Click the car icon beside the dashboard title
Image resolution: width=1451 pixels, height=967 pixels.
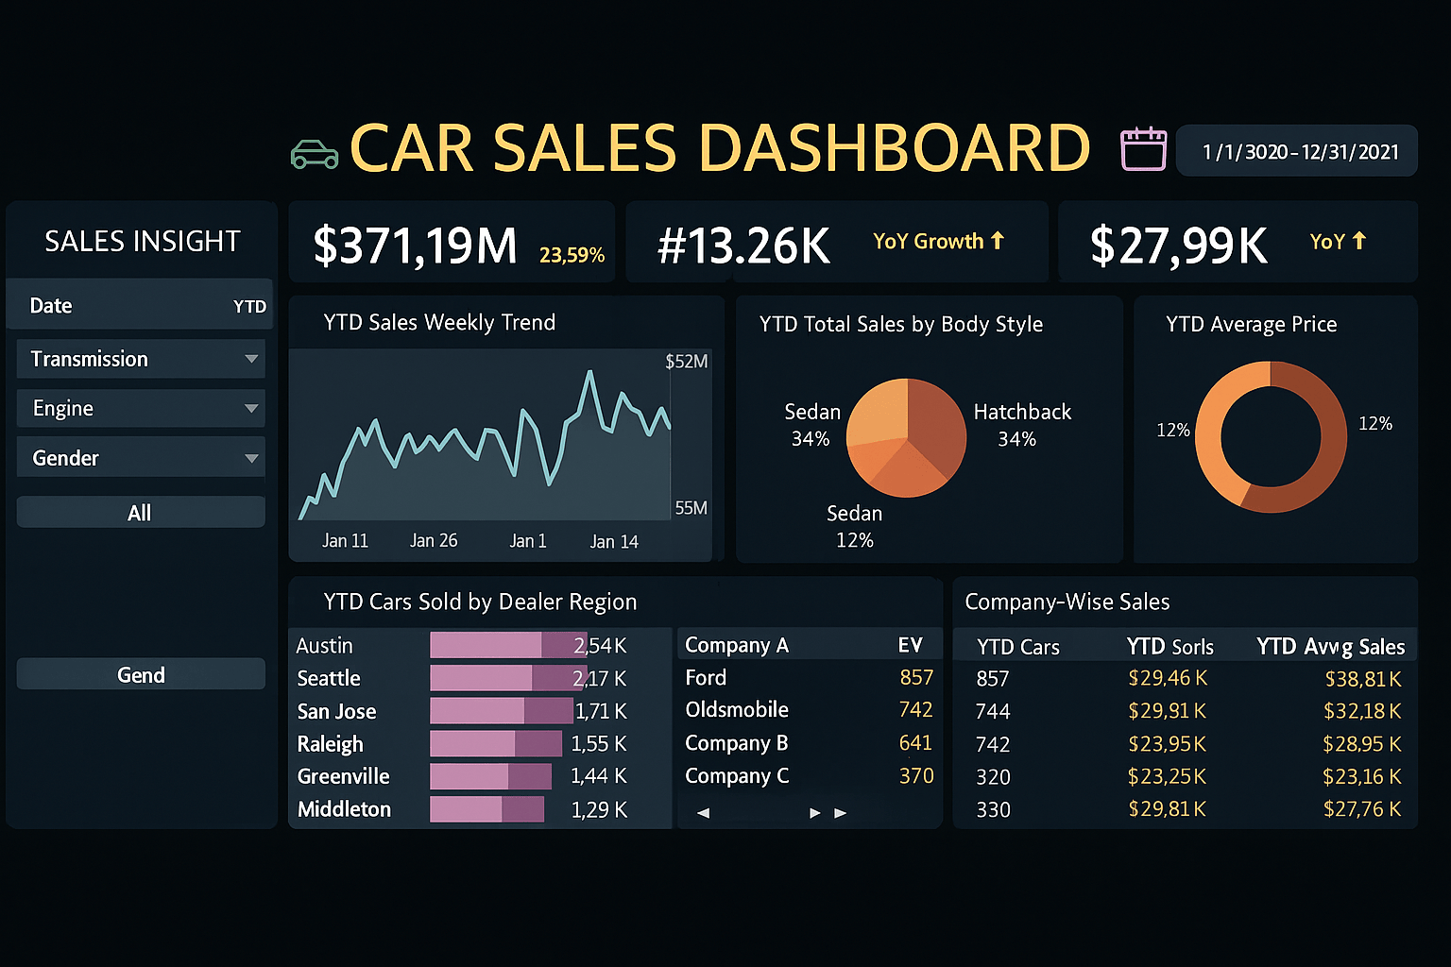coord(315,151)
